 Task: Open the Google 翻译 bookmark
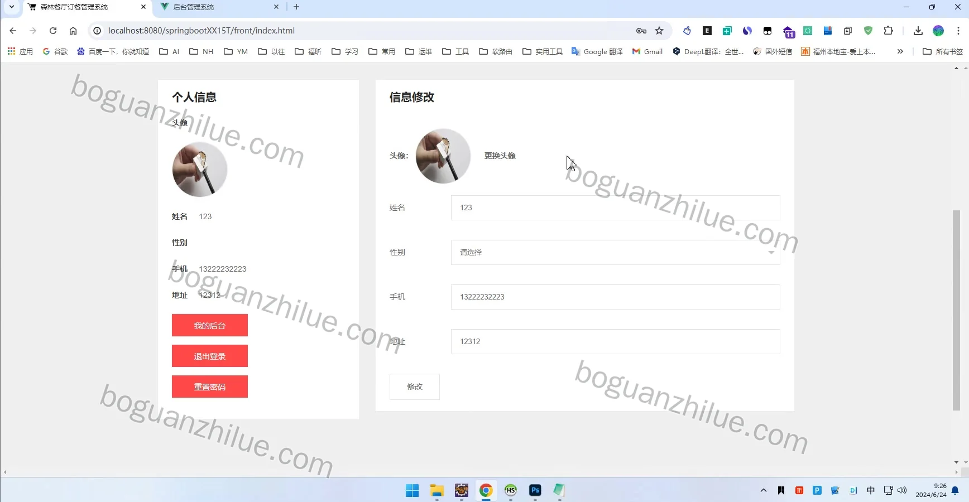[597, 51]
